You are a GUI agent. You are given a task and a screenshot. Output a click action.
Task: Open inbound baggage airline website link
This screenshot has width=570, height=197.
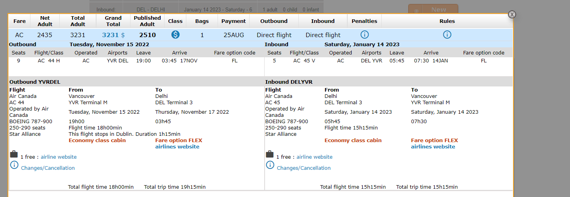pos(314,157)
